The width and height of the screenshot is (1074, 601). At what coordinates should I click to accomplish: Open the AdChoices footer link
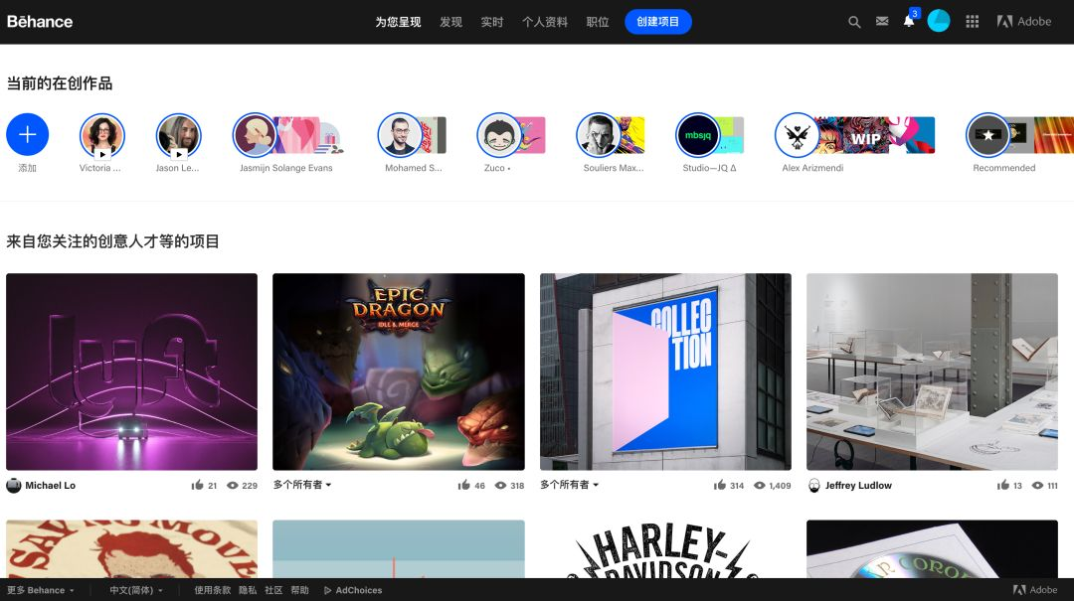[353, 590]
